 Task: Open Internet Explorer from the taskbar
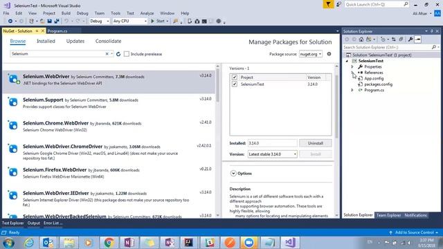pyautogui.click(x=29, y=243)
